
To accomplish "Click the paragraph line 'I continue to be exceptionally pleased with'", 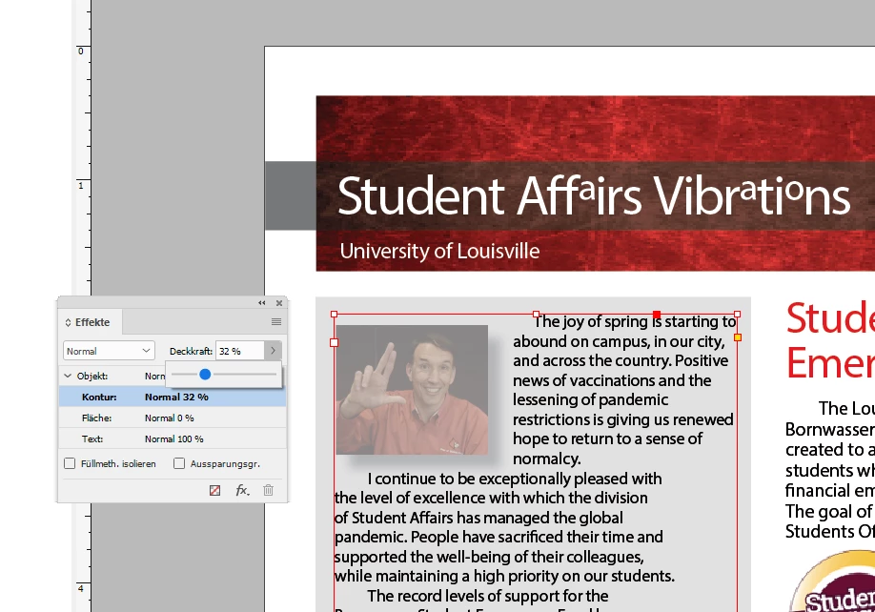I will click(x=515, y=479).
